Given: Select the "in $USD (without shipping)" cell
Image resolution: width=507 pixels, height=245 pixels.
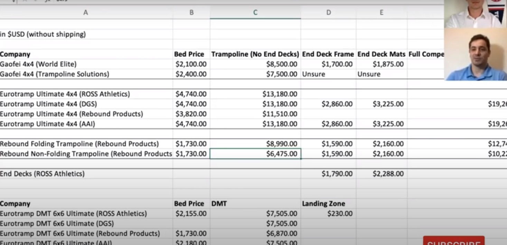Looking at the screenshot, I should [86, 34].
